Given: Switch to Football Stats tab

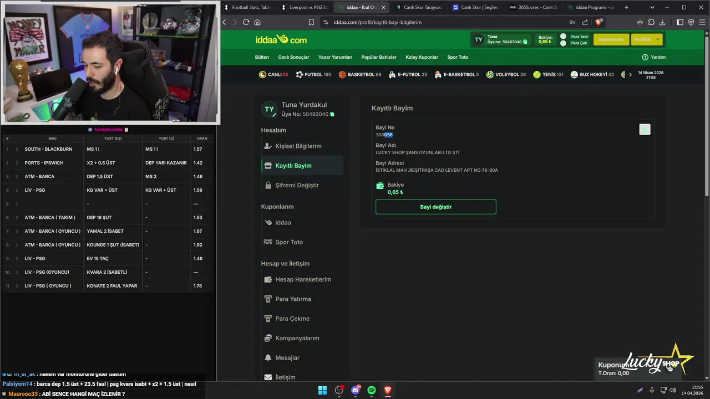Looking at the screenshot, I should 247,7.
